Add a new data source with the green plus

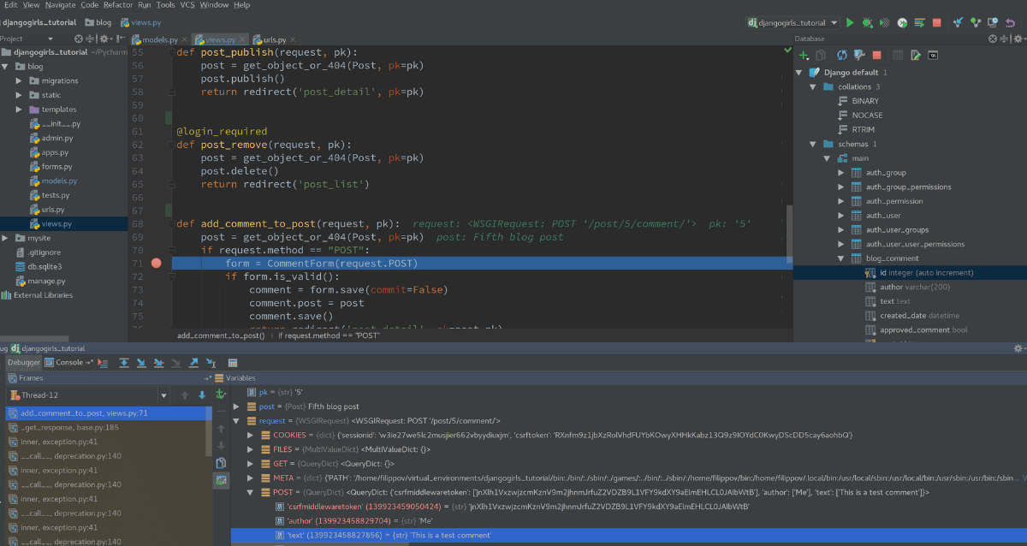[x=803, y=55]
